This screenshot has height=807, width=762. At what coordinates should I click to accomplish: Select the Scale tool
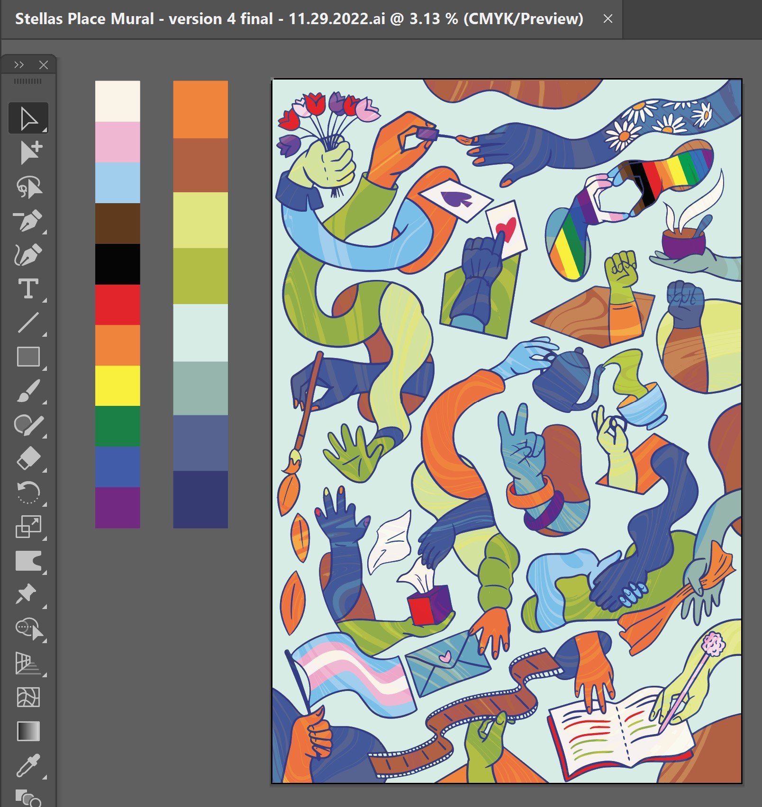(28, 527)
